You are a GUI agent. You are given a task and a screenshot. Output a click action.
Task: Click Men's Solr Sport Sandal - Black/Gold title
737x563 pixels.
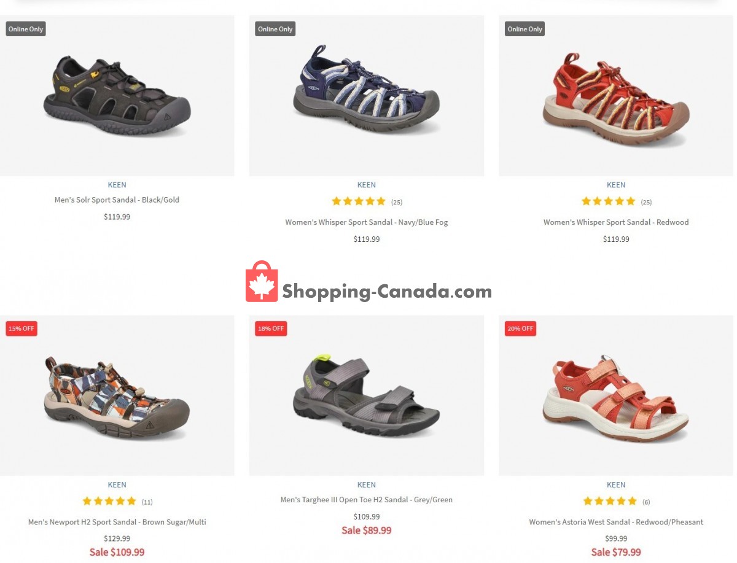coord(117,200)
